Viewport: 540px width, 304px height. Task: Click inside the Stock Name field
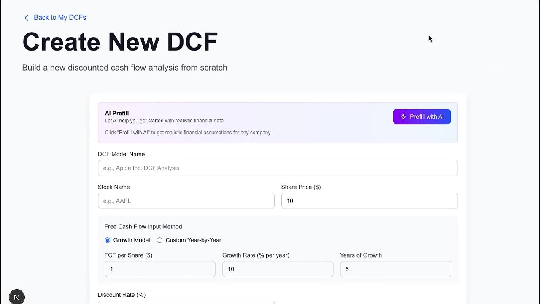(x=186, y=201)
